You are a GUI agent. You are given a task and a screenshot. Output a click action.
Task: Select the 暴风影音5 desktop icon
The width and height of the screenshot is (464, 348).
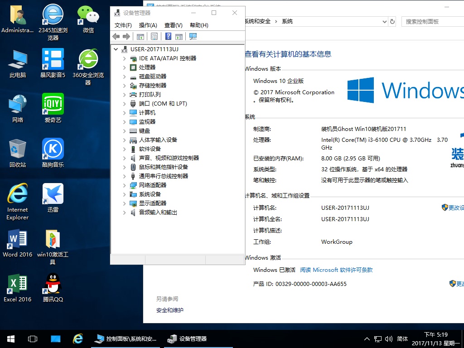[x=53, y=59]
